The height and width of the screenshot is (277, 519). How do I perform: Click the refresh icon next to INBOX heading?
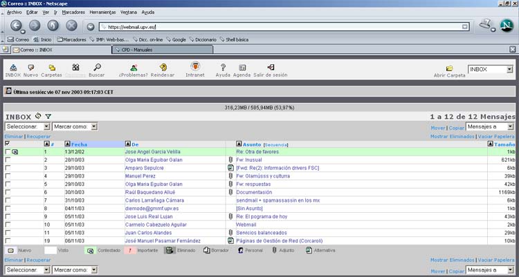pyautogui.click(x=38, y=115)
